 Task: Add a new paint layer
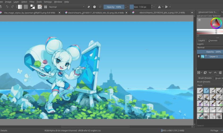[x=199, y=72]
